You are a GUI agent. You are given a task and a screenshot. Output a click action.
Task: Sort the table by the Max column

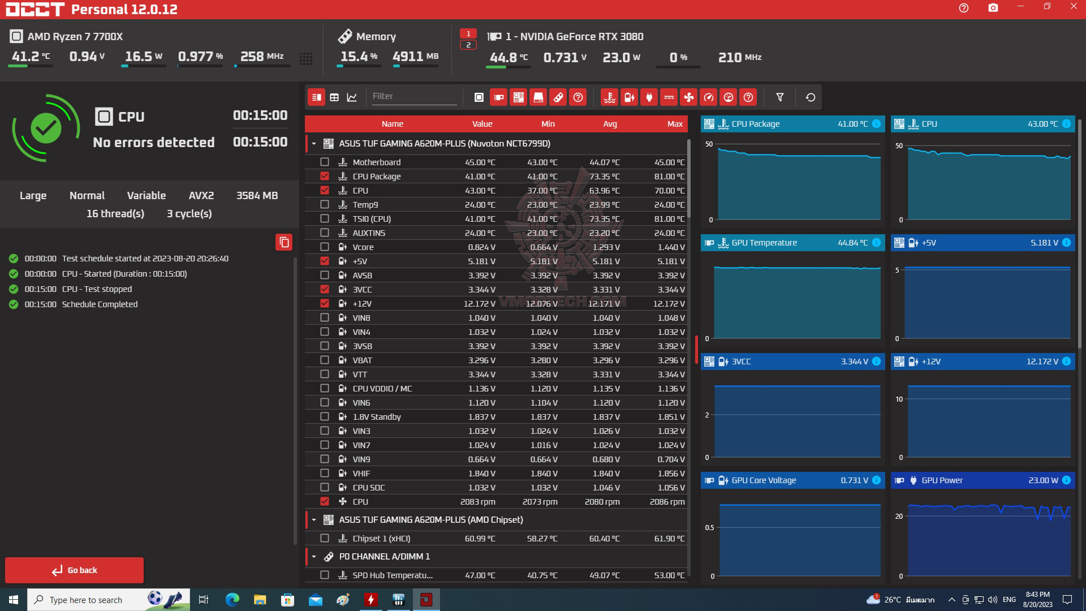point(674,124)
